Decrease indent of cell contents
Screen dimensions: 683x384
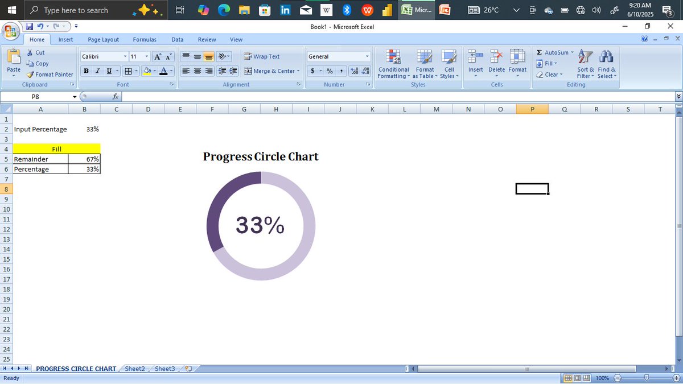222,71
